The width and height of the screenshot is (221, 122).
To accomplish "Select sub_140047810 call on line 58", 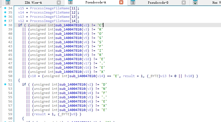I will click(x=73, y=110).
